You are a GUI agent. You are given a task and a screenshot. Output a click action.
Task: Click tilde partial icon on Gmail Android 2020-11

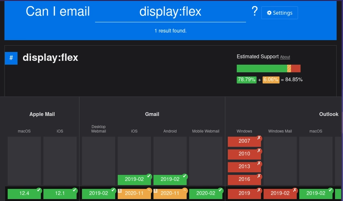coord(185,190)
